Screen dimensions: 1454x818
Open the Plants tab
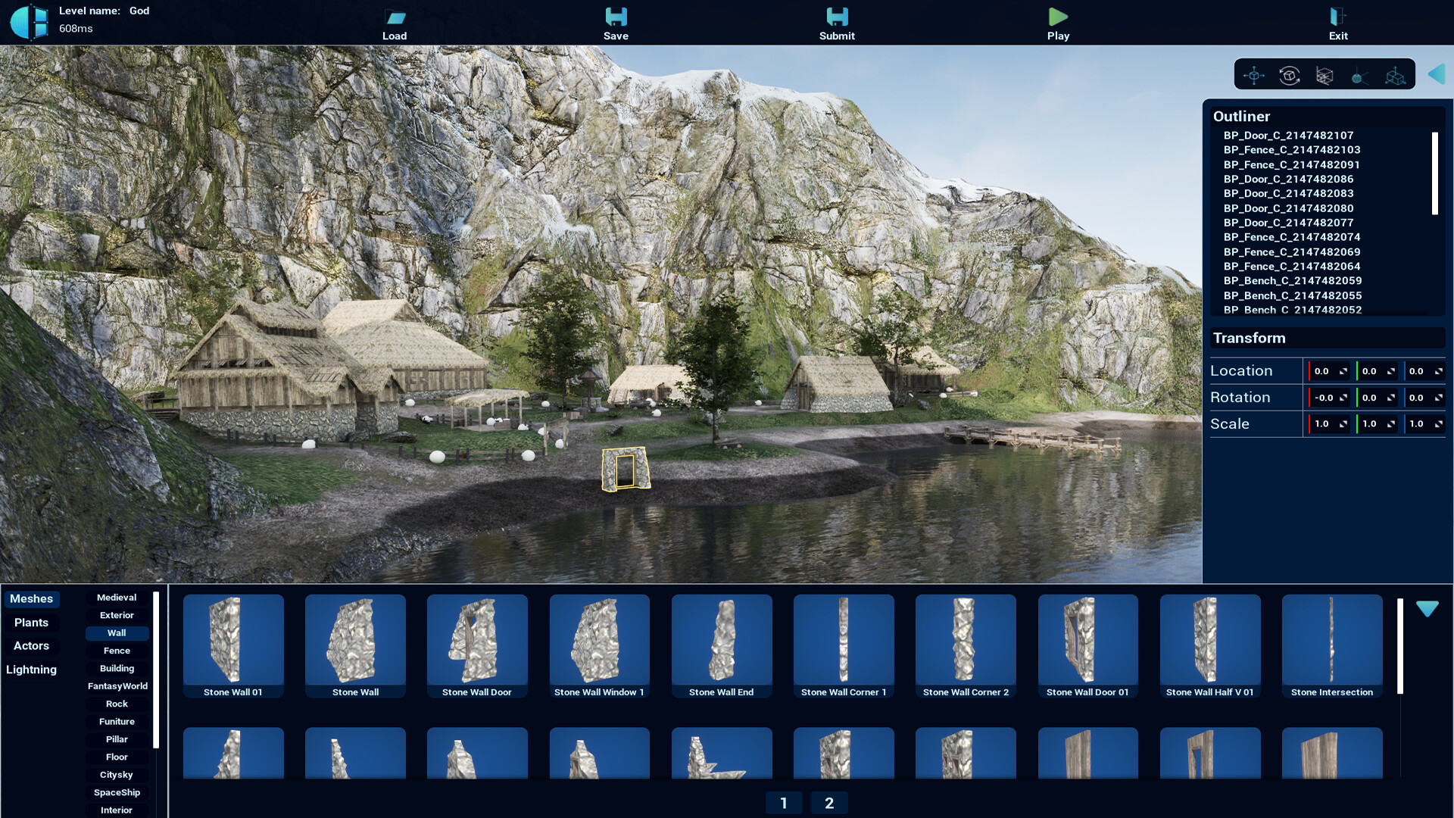pos(31,623)
